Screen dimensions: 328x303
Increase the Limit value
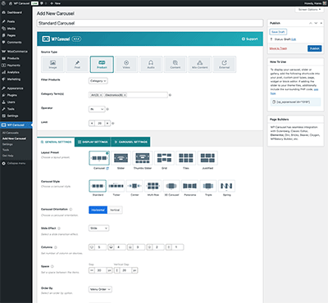point(107,124)
